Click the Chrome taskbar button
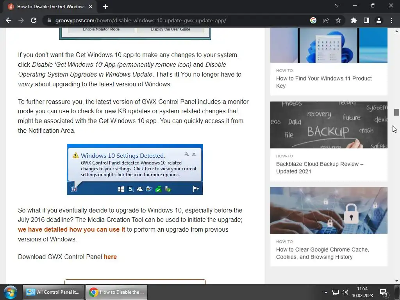Screen dimensions: 400x300 [x=116, y=292]
